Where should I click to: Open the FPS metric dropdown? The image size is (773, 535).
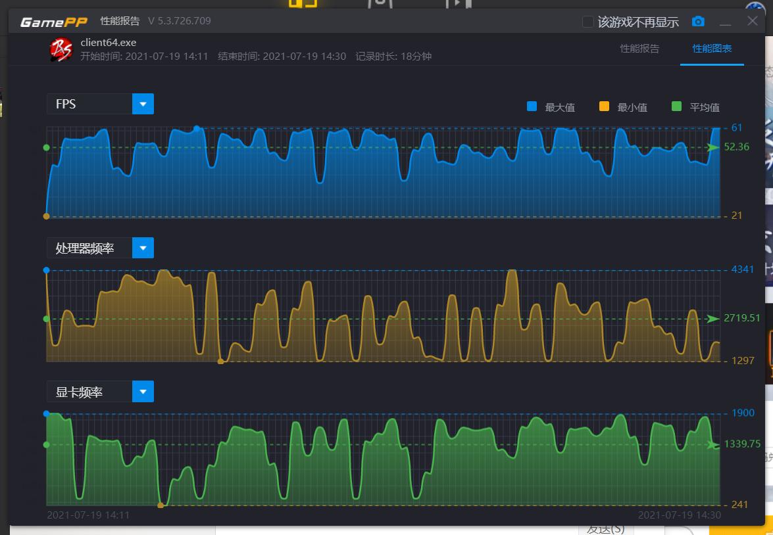(x=143, y=104)
